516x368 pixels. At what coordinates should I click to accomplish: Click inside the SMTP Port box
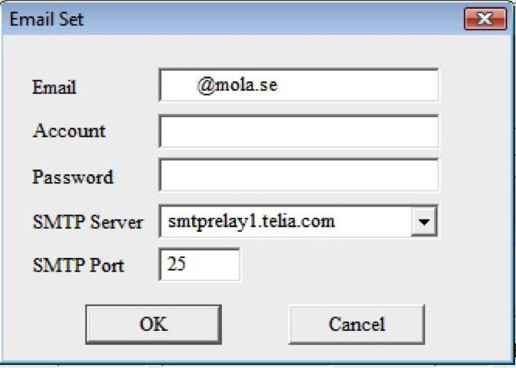tap(200, 264)
